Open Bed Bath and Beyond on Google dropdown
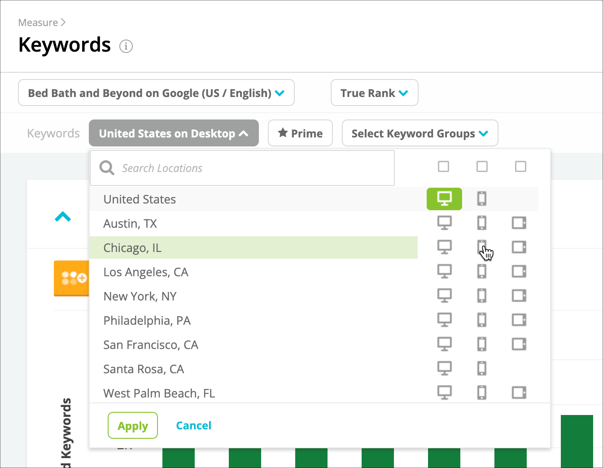The image size is (603, 468). coord(156,93)
